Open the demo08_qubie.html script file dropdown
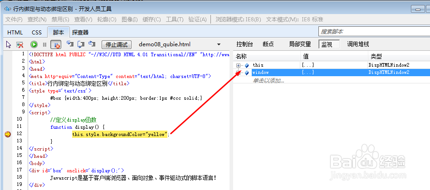430x190 pixels. [219, 44]
